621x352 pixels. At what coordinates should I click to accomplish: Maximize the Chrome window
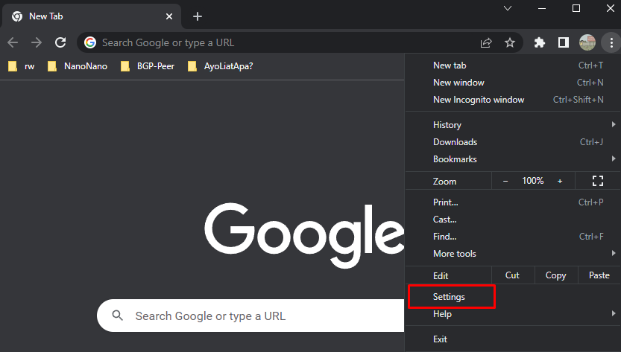click(x=576, y=8)
